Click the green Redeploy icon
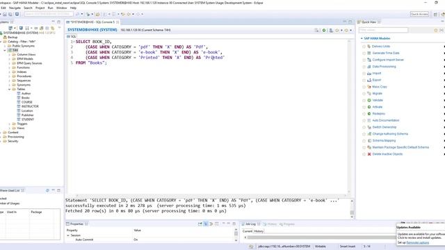 click(369, 114)
